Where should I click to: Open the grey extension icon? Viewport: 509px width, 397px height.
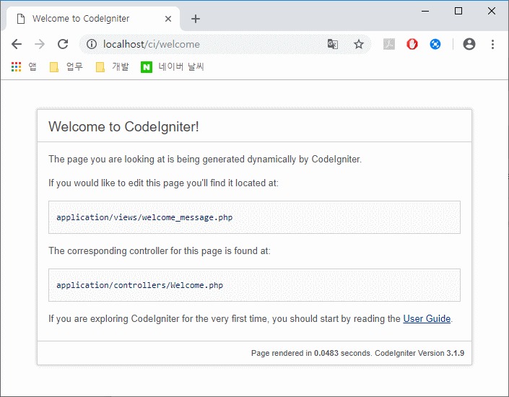pyautogui.click(x=389, y=44)
